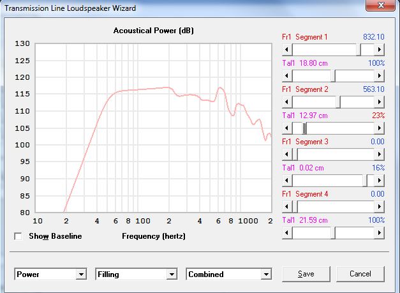Click the Fr1 Segment 4 slider thumb
Screen dimensions: 400x293
[295, 206]
